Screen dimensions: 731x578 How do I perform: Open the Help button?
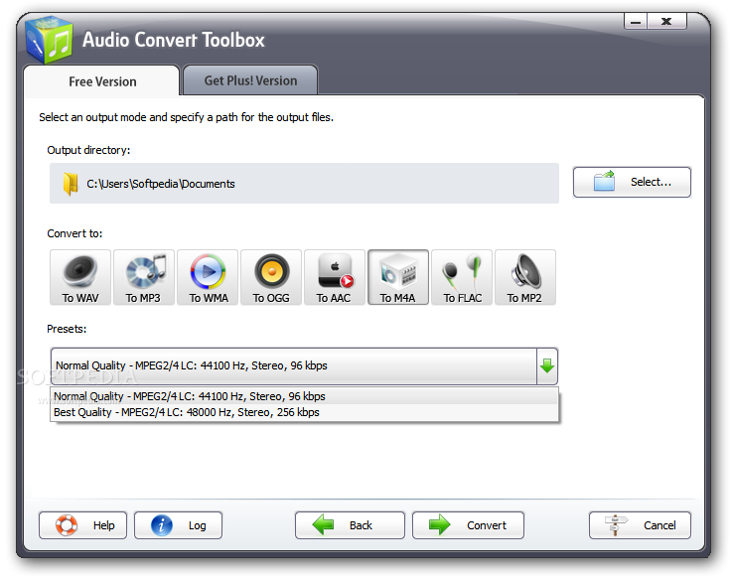pos(83,525)
